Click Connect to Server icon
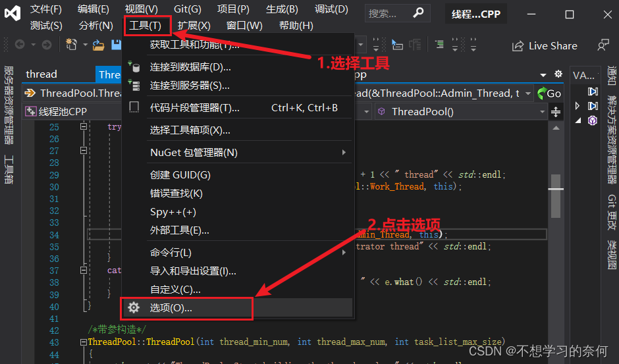Screen dimensions: 619x364 click(x=134, y=86)
